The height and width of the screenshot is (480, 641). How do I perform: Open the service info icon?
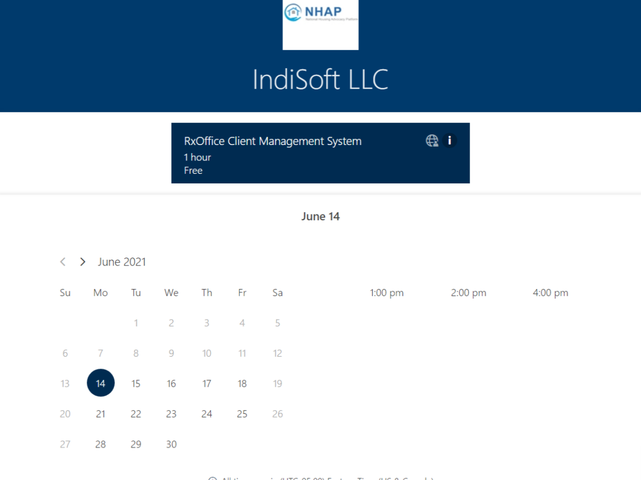point(450,141)
